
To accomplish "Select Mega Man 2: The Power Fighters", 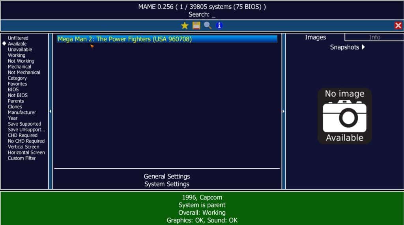I will (x=167, y=39).
